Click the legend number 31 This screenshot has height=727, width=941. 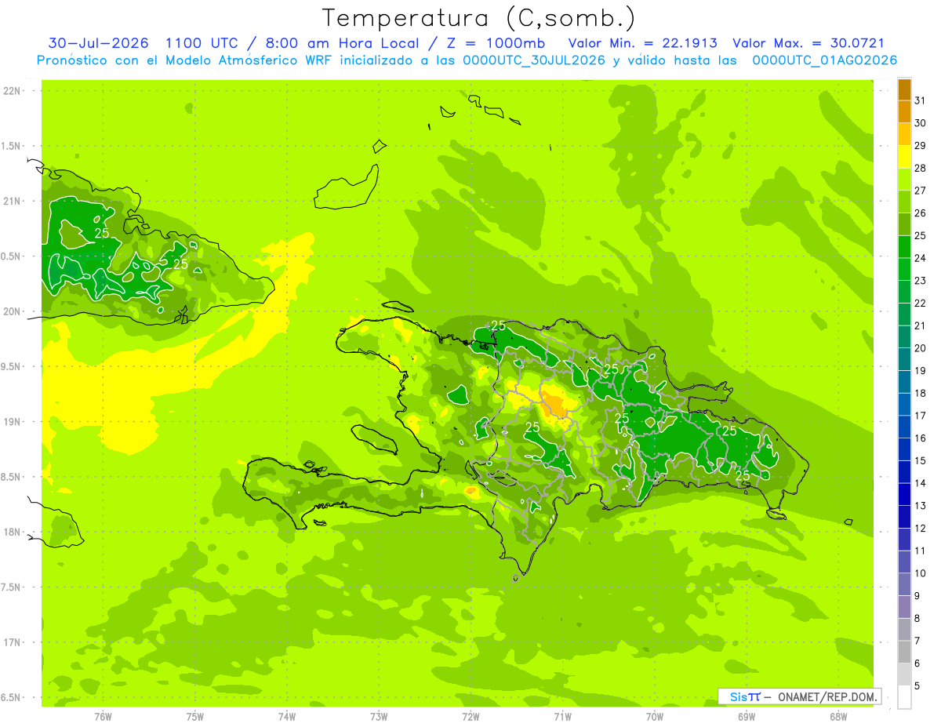[x=920, y=100]
